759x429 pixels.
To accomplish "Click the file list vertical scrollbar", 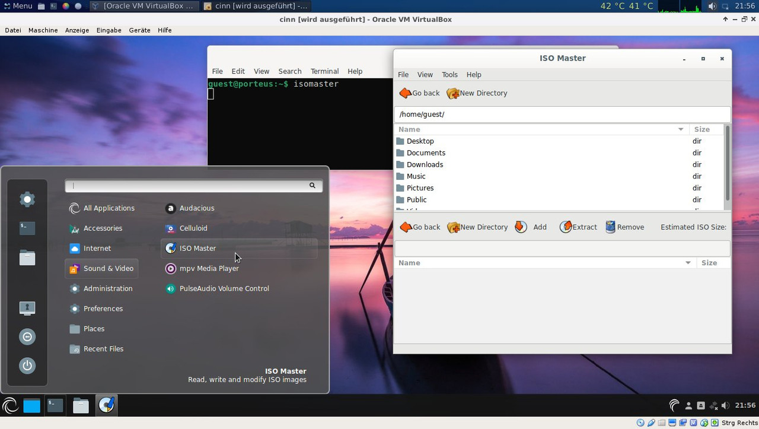I will pyautogui.click(x=728, y=163).
